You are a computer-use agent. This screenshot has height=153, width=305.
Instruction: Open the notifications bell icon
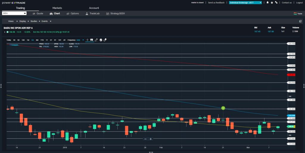coord(268,2)
